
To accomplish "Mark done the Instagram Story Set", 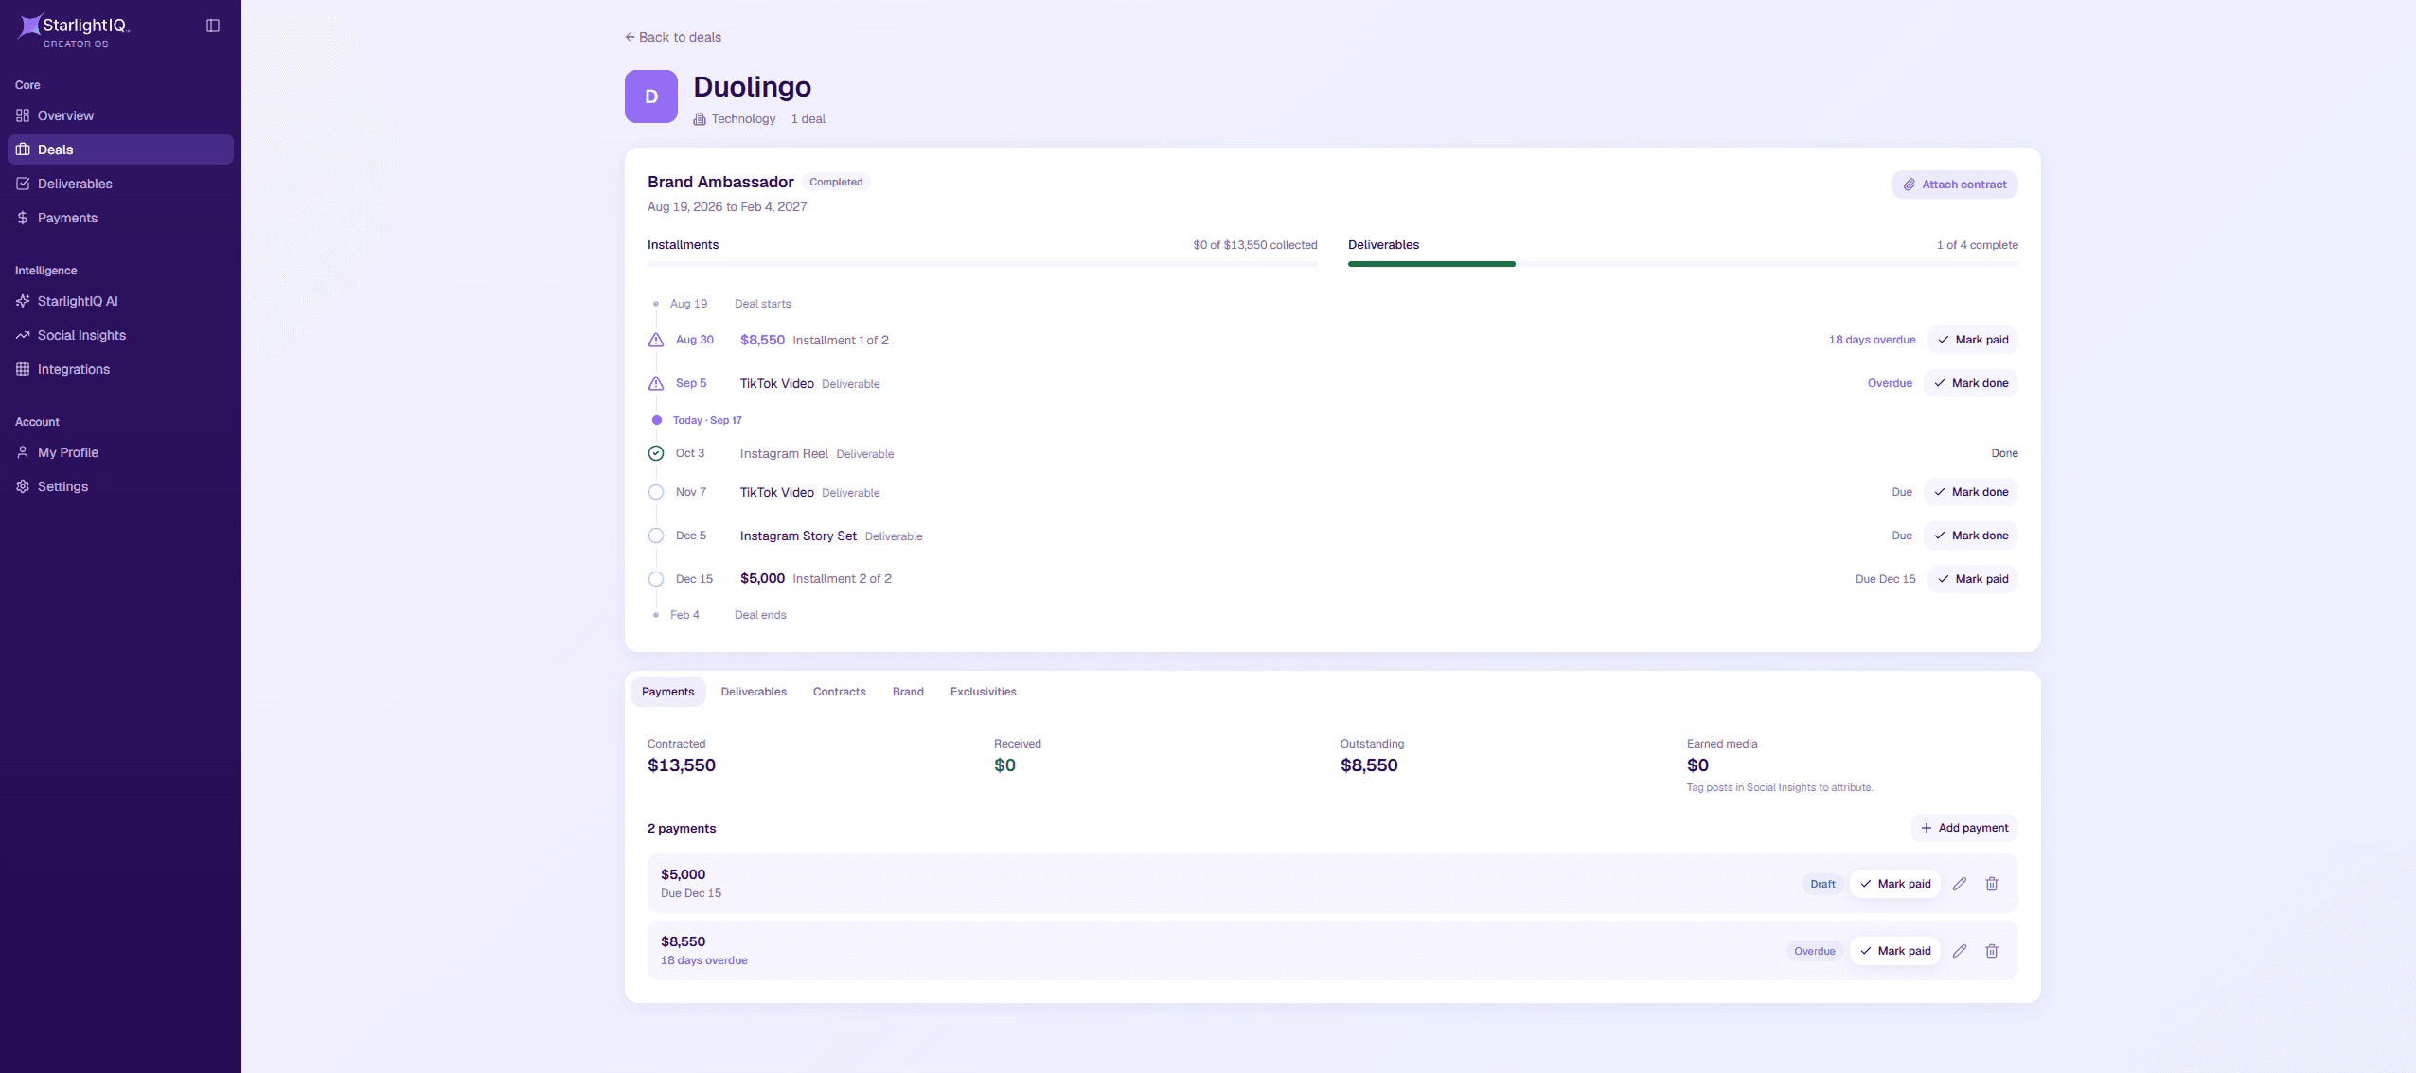I will 1970,536.
